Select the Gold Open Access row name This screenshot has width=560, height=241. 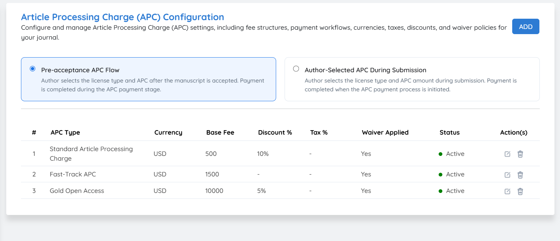click(x=77, y=191)
